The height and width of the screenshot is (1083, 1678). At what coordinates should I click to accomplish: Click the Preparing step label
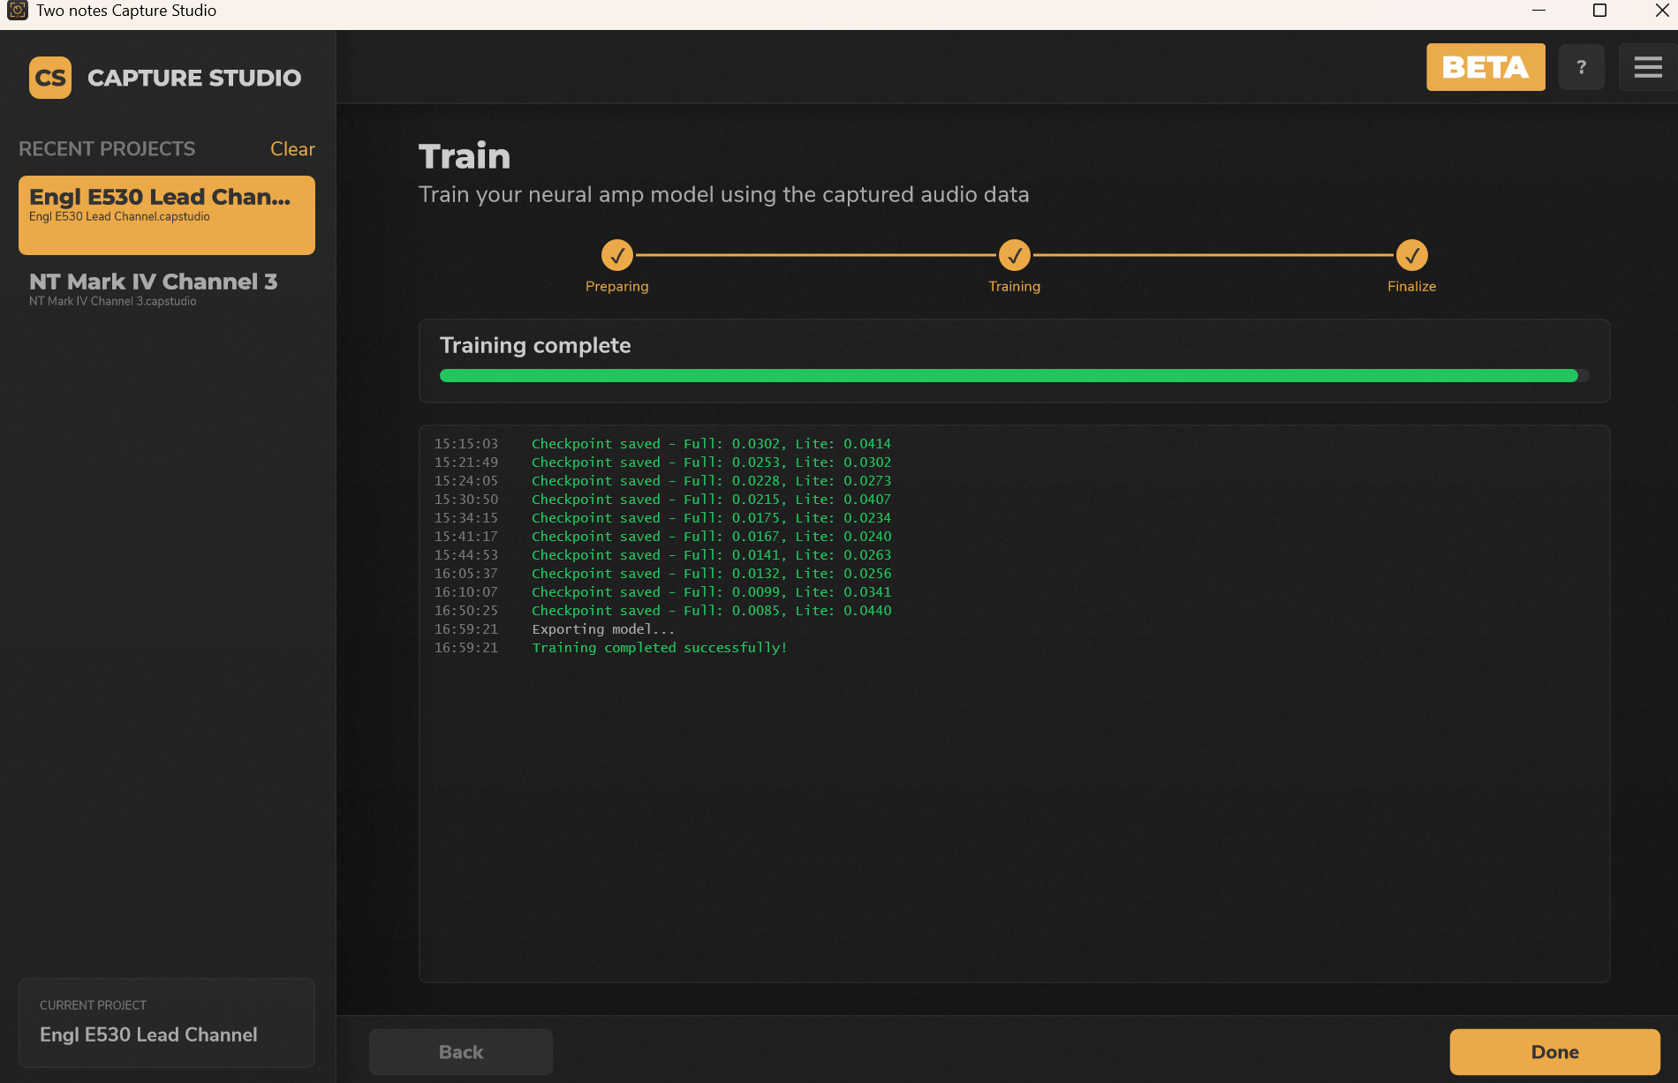coord(616,287)
